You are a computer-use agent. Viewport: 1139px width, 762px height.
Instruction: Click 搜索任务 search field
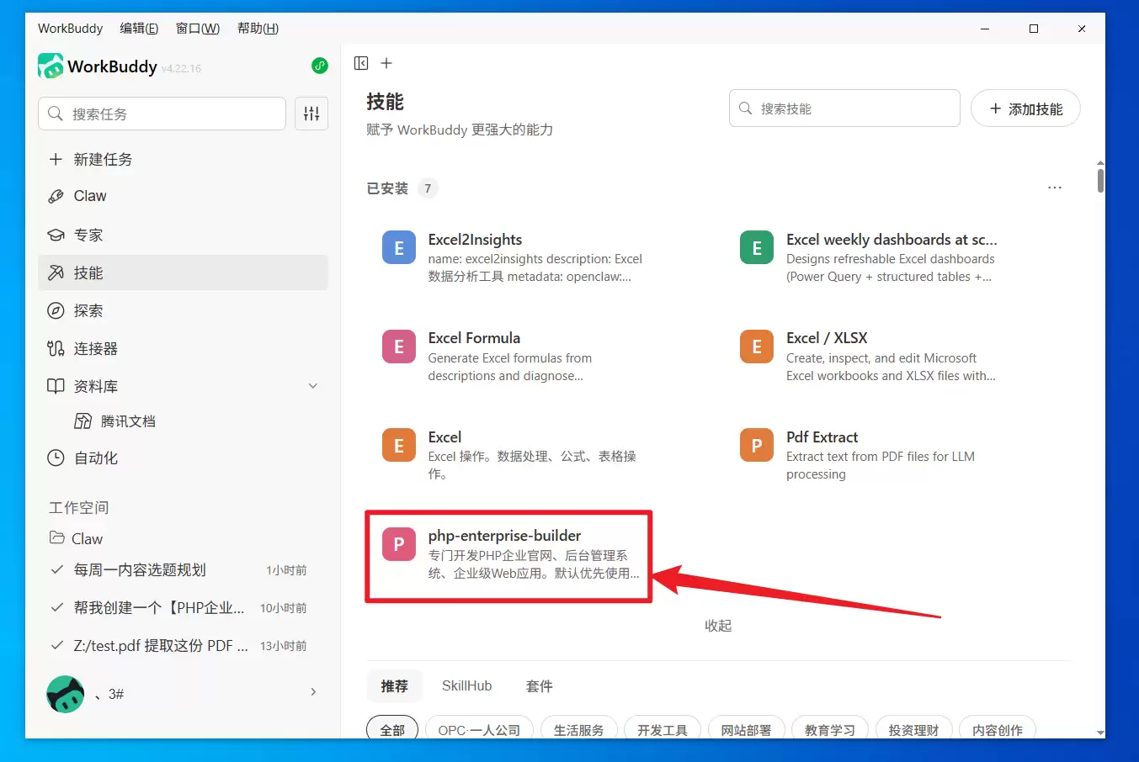click(162, 114)
